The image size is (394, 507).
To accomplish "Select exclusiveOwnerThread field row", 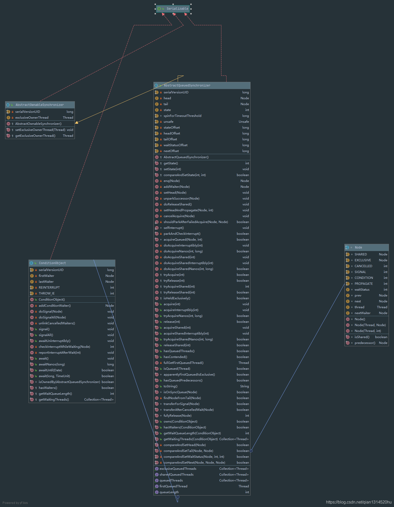I will click(x=40, y=118).
